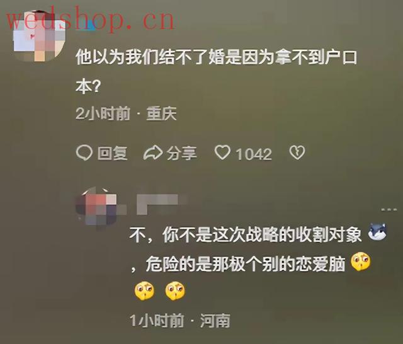Click the 回复 reply text button
This screenshot has height=344, width=403.
coord(112,154)
